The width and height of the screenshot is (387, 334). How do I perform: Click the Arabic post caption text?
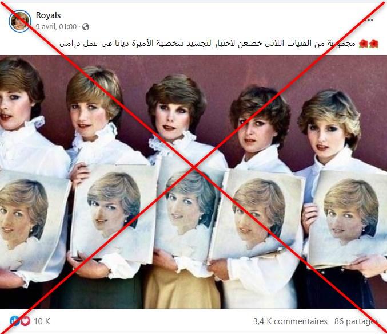click(208, 44)
